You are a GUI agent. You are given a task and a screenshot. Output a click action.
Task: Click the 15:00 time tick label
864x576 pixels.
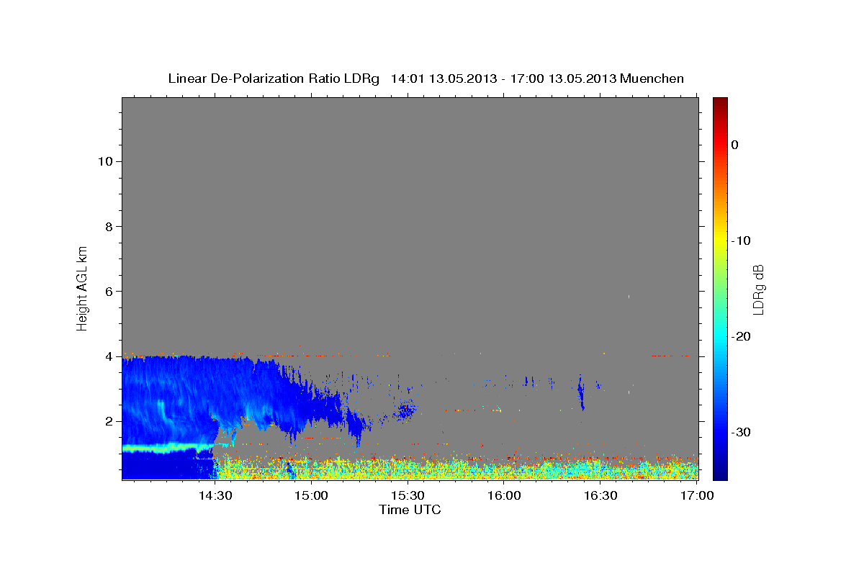click(311, 495)
